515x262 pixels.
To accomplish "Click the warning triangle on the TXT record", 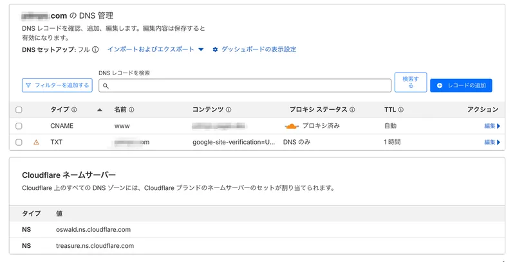I will click(36, 142).
